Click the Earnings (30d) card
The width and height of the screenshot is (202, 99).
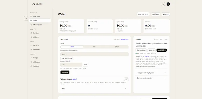(71, 26)
